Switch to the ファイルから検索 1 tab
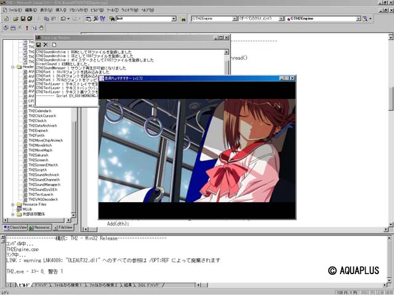The image size is (394, 295). tap(68, 285)
